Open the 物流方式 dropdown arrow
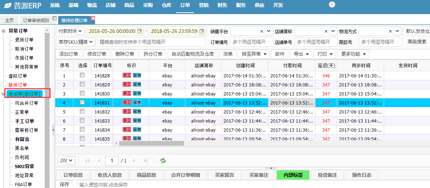This screenshot has width=430, height=188. coord(397,31)
